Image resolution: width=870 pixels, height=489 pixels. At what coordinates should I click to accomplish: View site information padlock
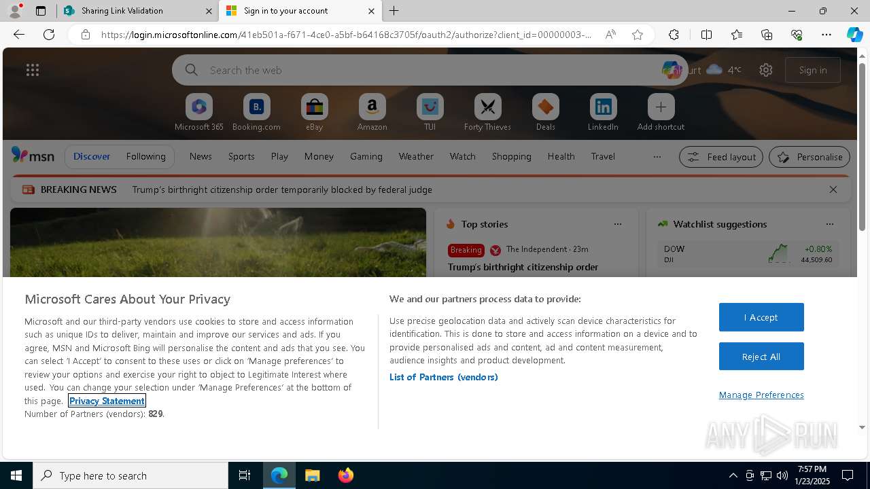(x=85, y=35)
